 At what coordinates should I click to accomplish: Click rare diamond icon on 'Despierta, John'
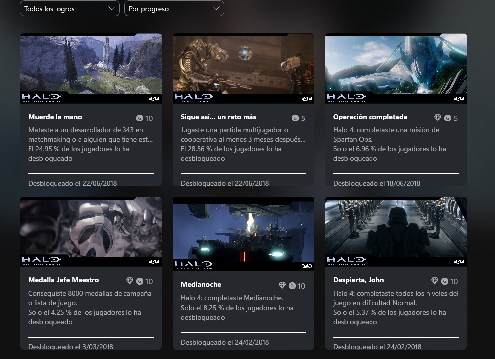435,281
